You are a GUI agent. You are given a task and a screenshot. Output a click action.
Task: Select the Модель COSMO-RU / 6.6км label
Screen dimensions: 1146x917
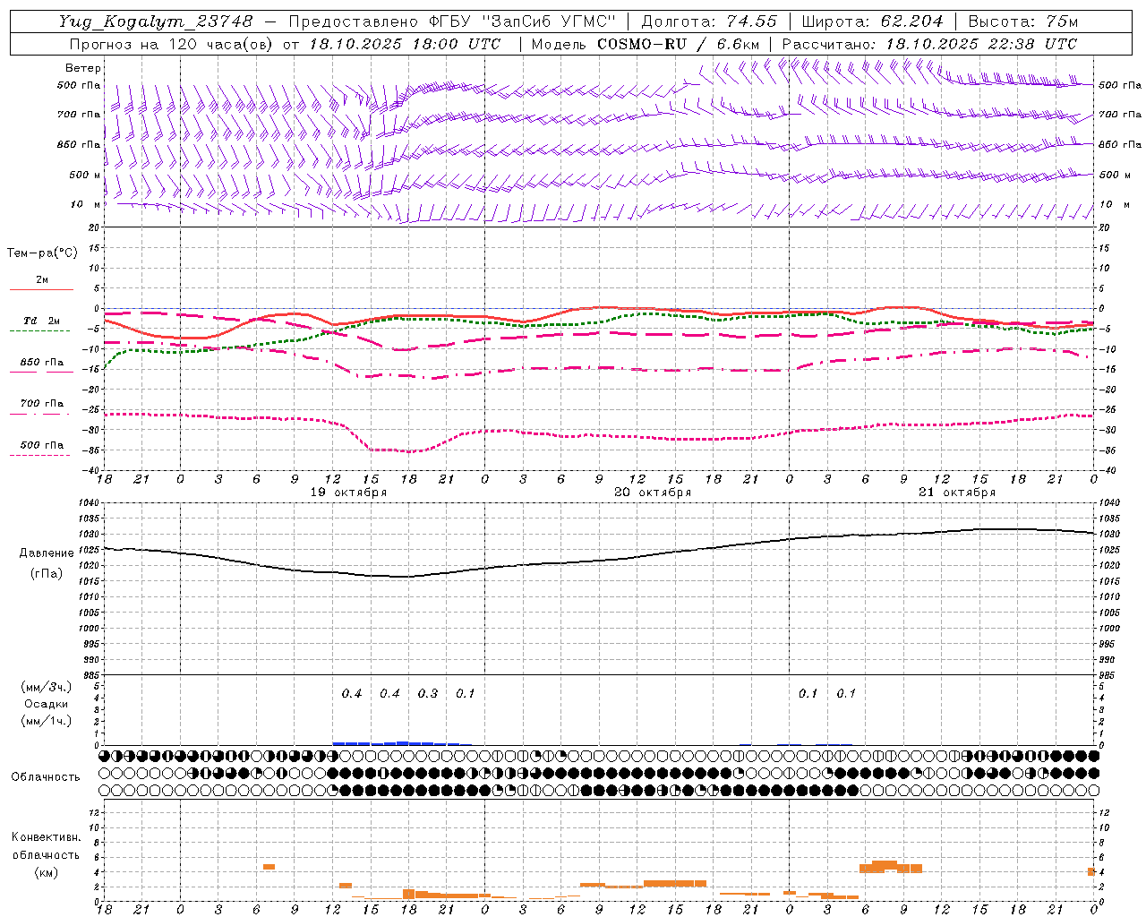click(646, 44)
